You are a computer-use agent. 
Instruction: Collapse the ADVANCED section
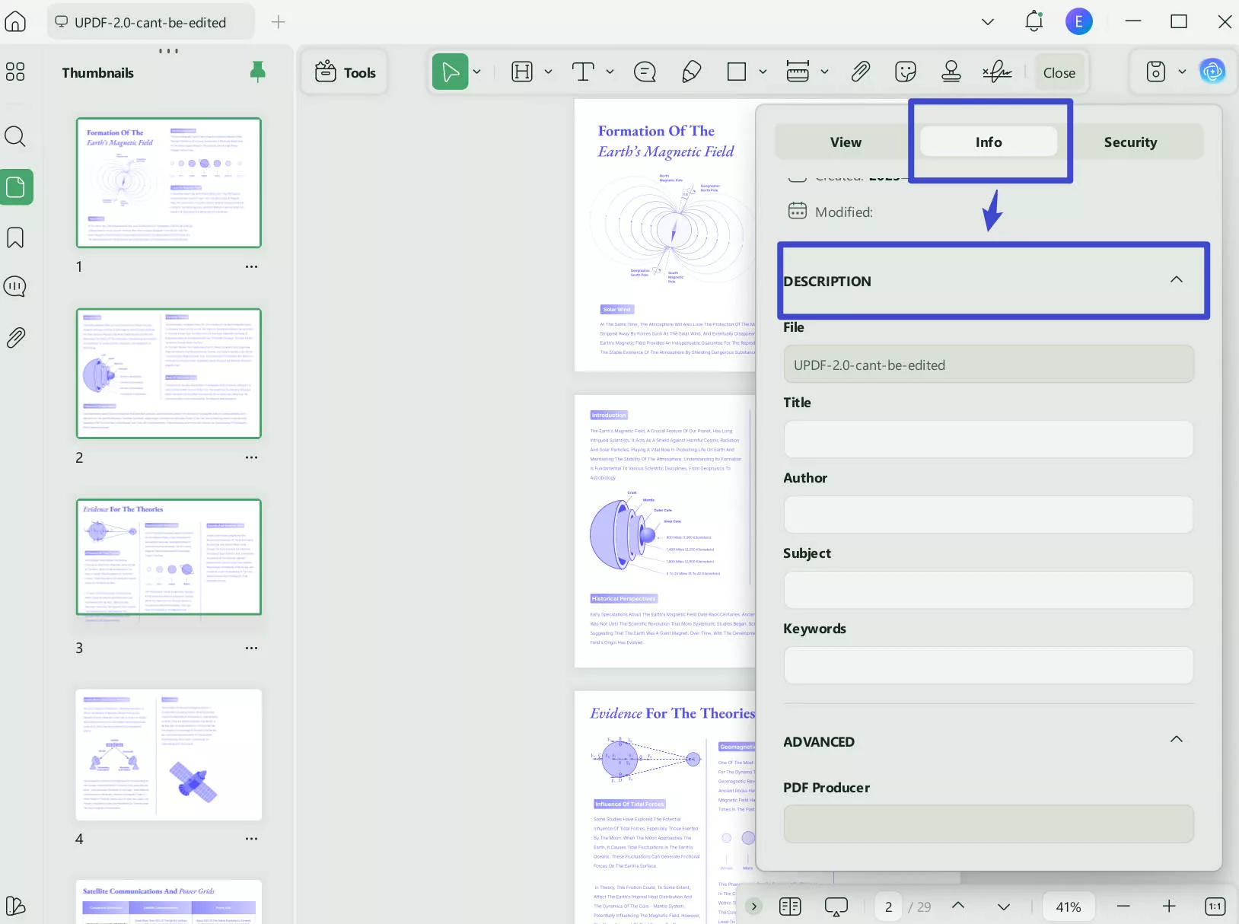[1177, 739]
